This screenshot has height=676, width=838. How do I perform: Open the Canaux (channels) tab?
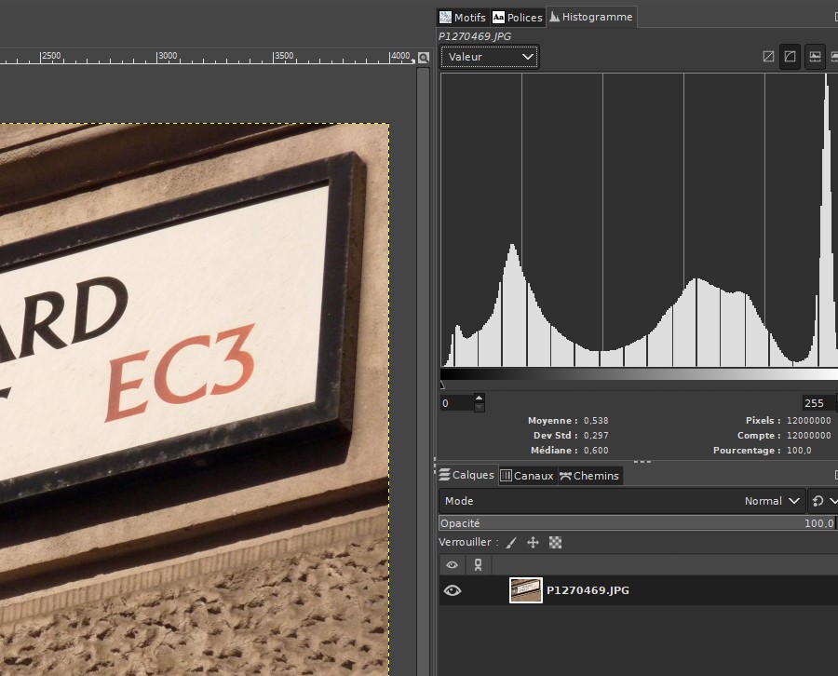pyautogui.click(x=527, y=476)
